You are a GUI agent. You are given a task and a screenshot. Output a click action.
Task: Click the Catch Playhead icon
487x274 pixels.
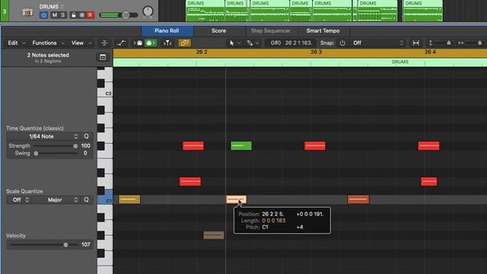(x=167, y=43)
